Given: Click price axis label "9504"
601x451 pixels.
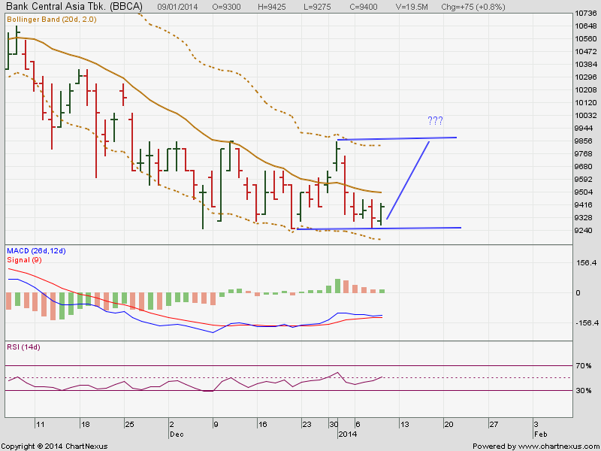Looking at the screenshot, I should click(584, 192).
